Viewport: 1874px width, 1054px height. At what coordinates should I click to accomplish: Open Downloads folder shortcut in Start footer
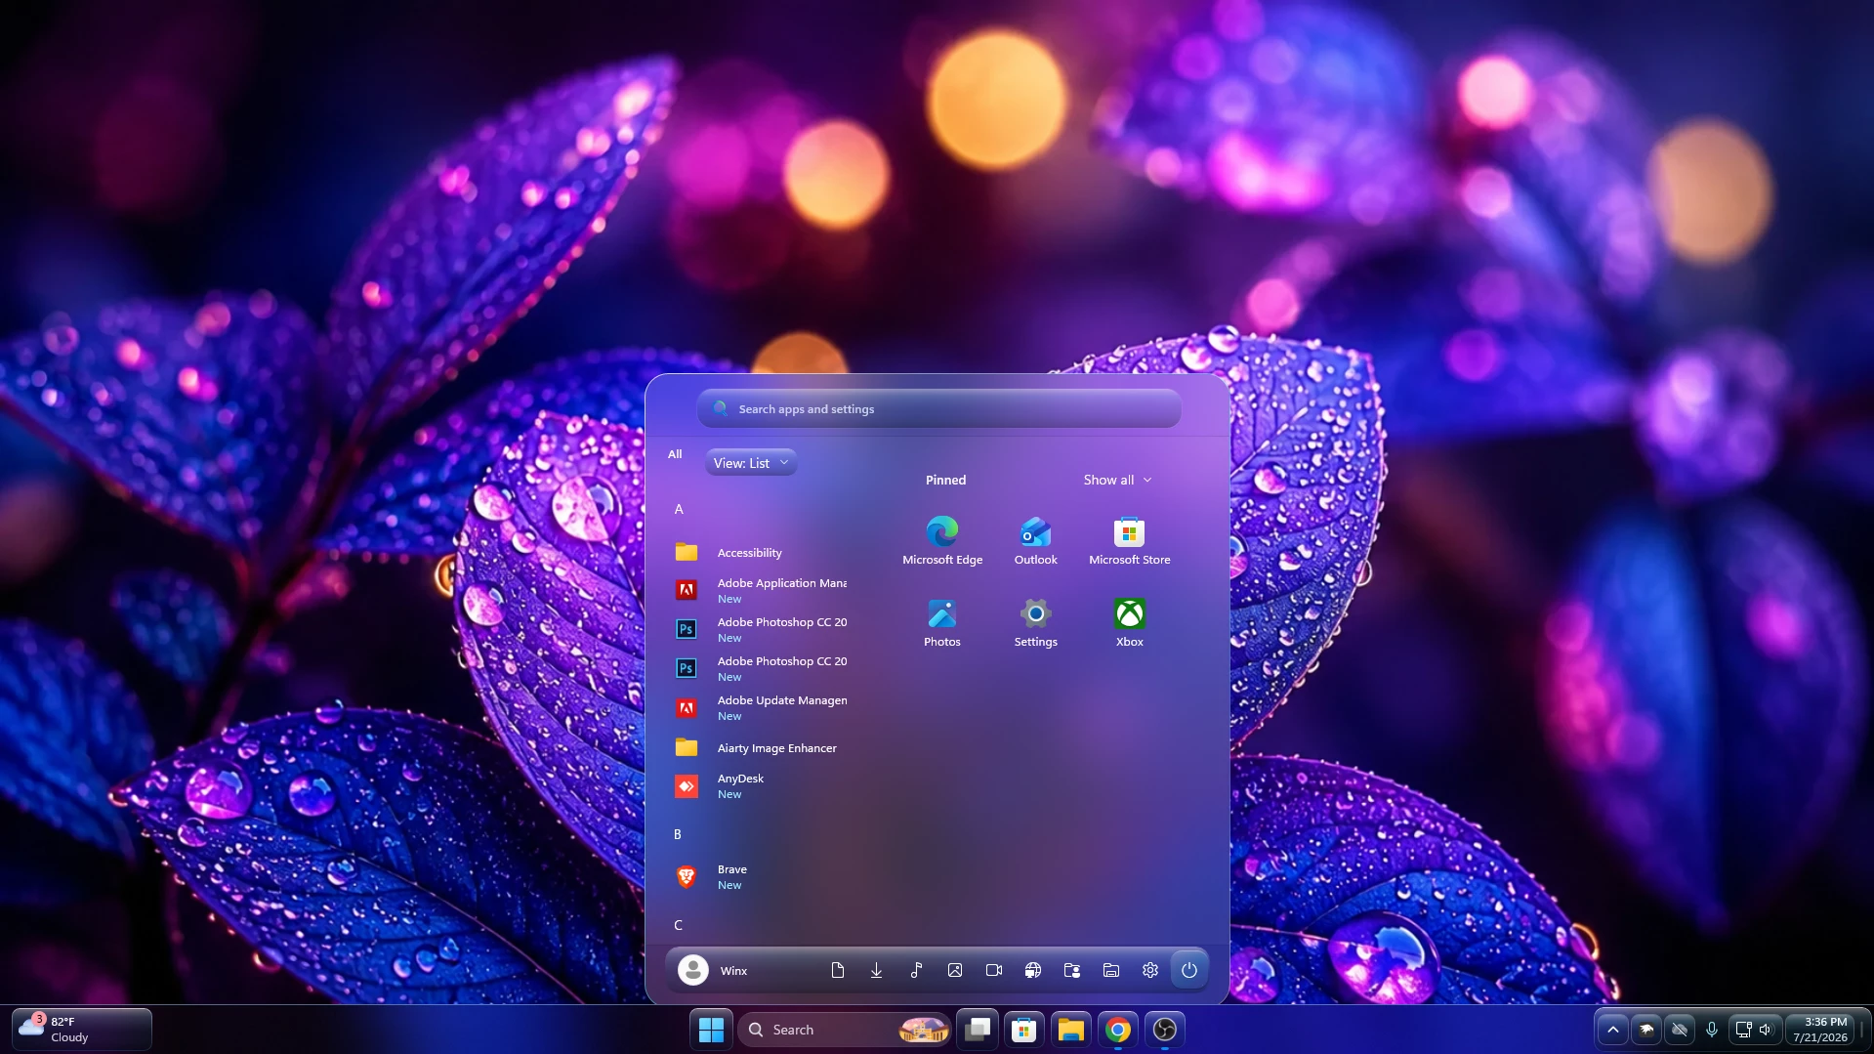pos(876,970)
